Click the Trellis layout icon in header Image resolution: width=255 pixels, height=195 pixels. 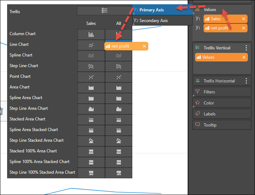point(104,11)
